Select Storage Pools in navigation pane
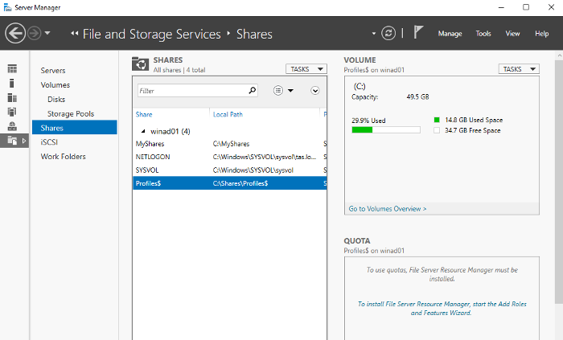Image resolution: width=563 pixels, height=340 pixels. point(71,113)
